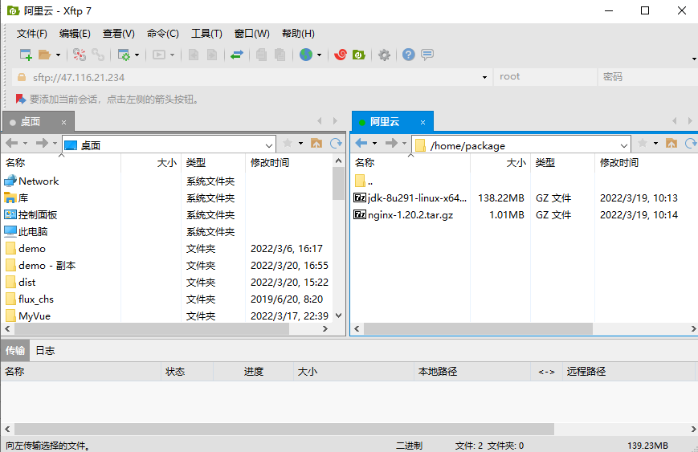Expand the address bar history dropdown
This screenshot has width=698, height=452.
click(x=484, y=77)
